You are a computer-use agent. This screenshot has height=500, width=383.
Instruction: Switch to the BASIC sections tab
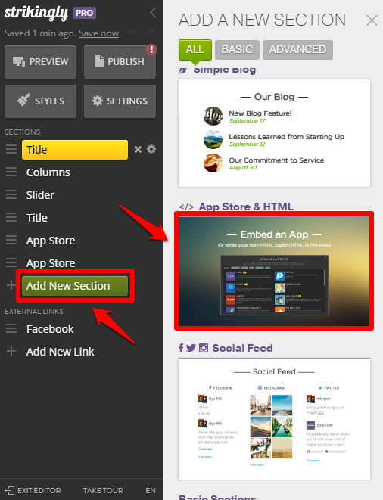pos(237,50)
